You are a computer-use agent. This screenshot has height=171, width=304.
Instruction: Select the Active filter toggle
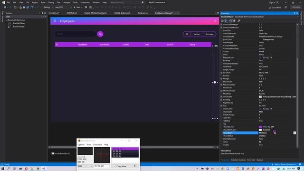click(x=197, y=34)
